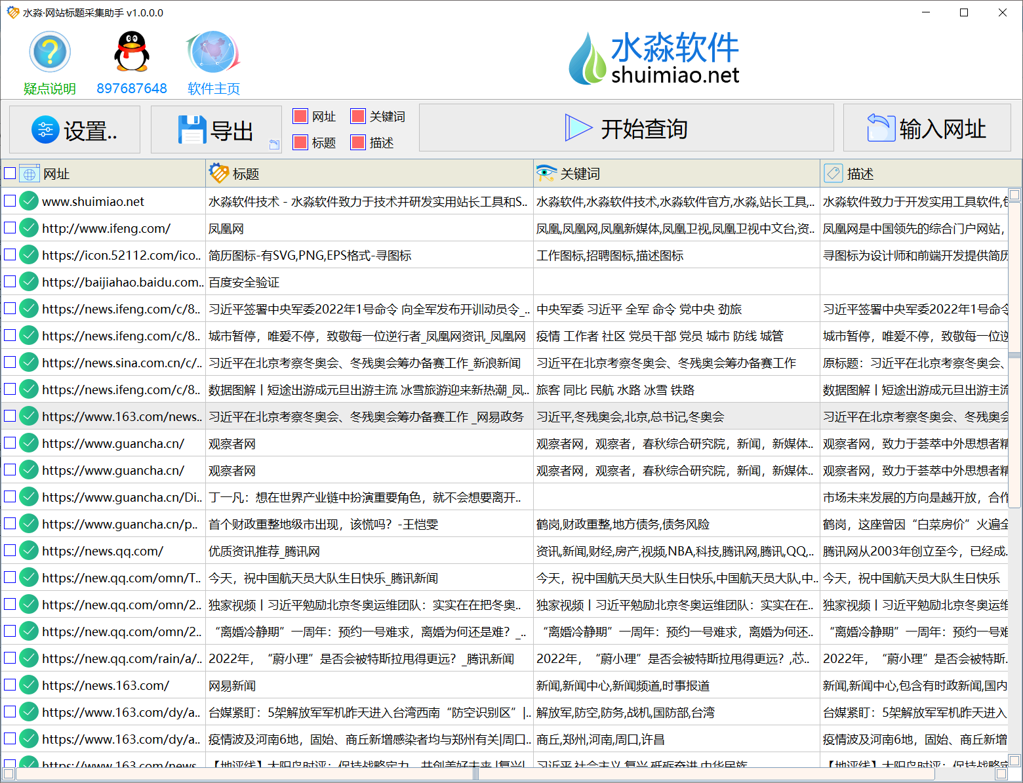The height and width of the screenshot is (783, 1023).
Task: Click green status icon for new.qq.com/omn/T row
Action: click(x=29, y=577)
